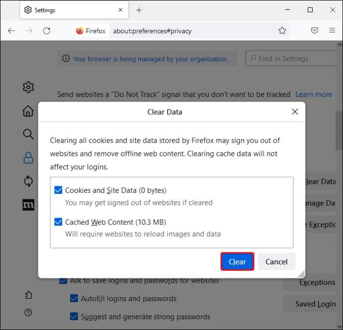Open the Sync settings icon
Viewport: 343px width, 330px height.
(x=28, y=181)
